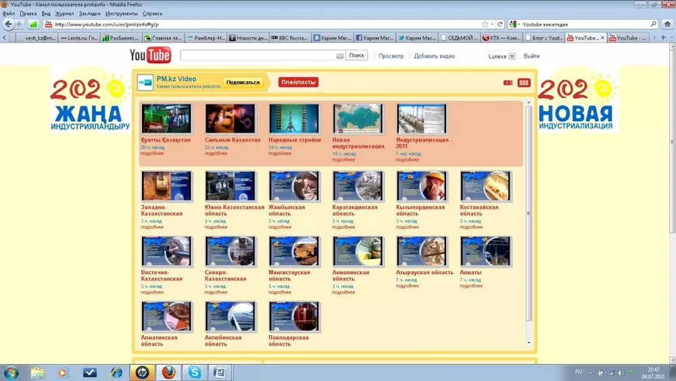Click the Подписаться subscribe button
The height and width of the screenshot is (381, 676).
click(243, 83)
